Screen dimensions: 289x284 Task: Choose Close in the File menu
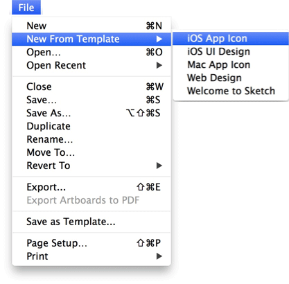[91, 87]
